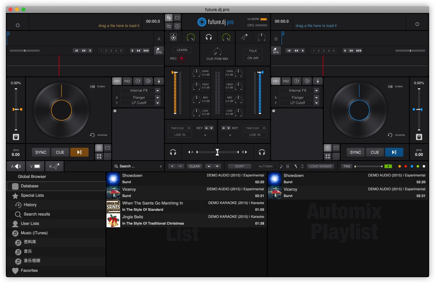
Task: Open deck A Internal FX dropdown
Action: 157,91
